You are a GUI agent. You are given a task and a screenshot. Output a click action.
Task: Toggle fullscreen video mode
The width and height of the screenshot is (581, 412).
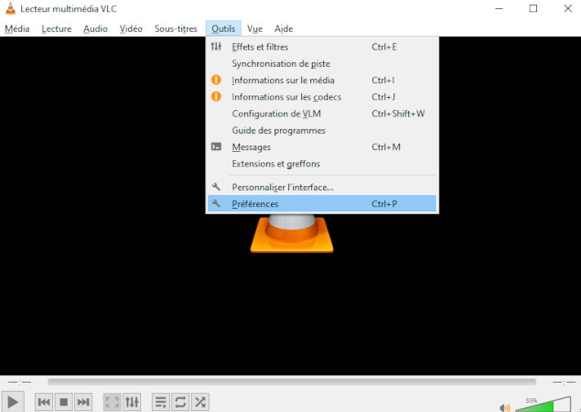click(112, 402)
